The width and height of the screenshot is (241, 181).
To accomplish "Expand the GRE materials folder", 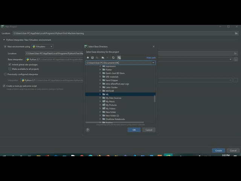I will tap(100, 77).
